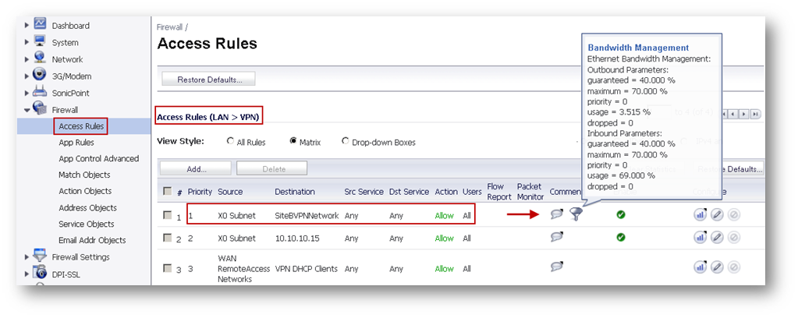Image resolution: width=798 pixels, height=318 pixels.
Task: Click green enable check for SiteBVPNNetwork rule
Action: [x=620, y=215]
